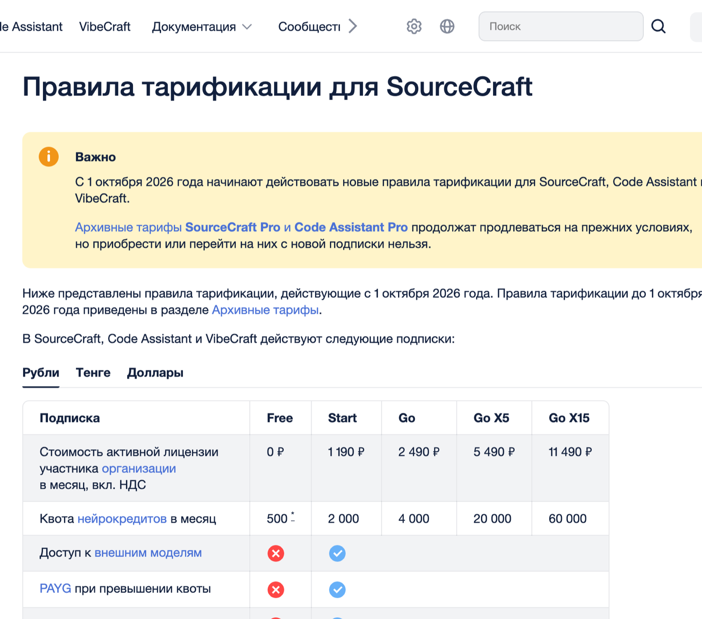Focus the Поиск search field
This screenshot has width=702, height=619.
tap(561, 26)
